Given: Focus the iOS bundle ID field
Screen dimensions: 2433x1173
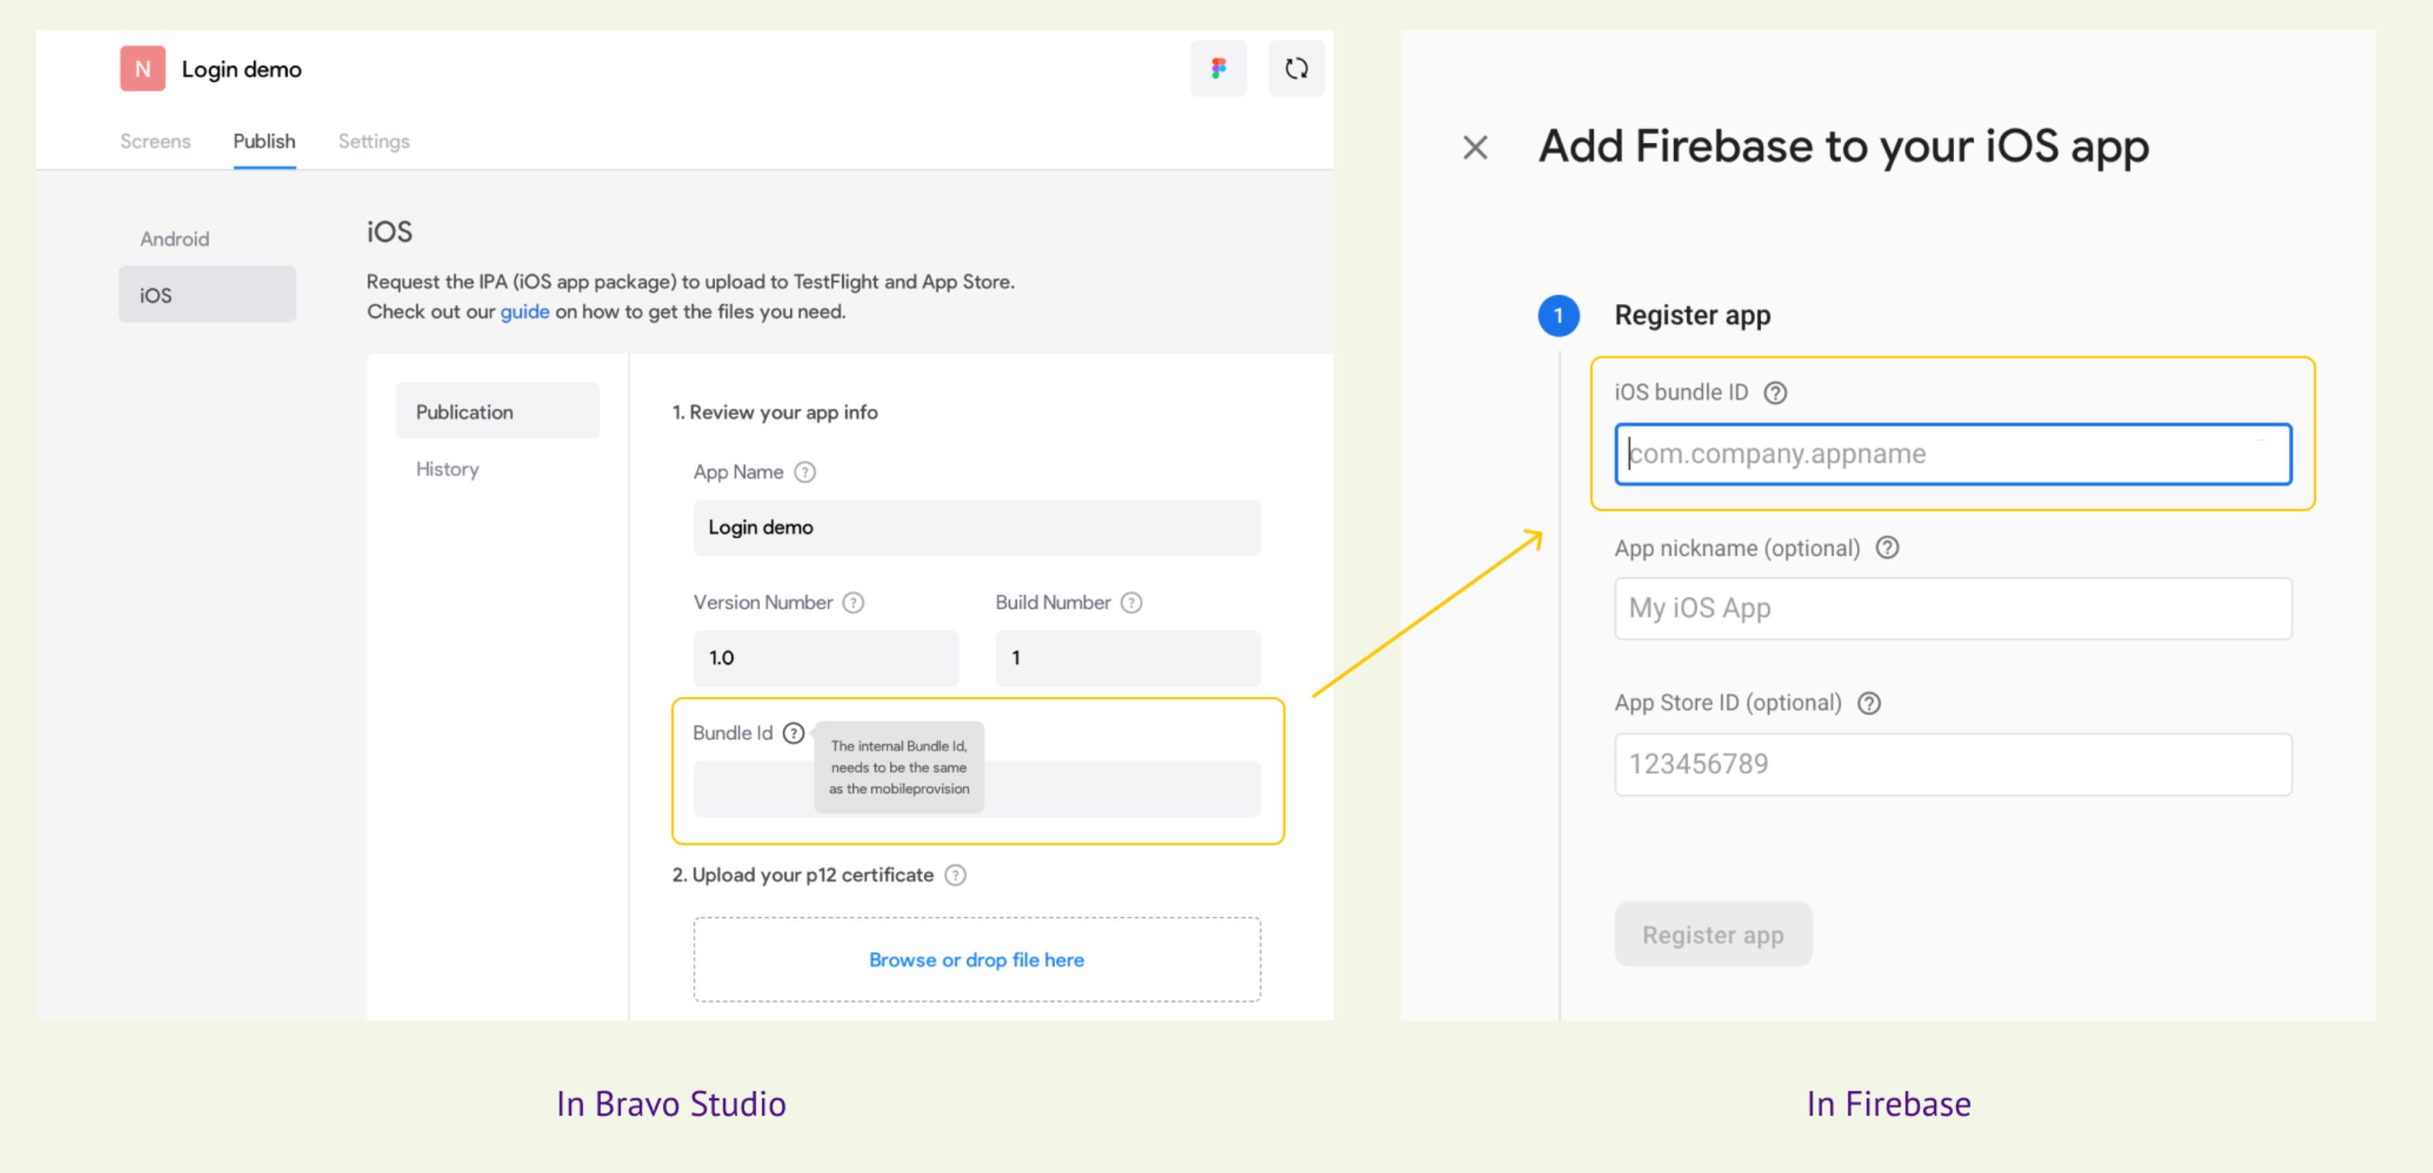Looking at the screenshot, I should pyautogui.click(x=1953, y=455).
